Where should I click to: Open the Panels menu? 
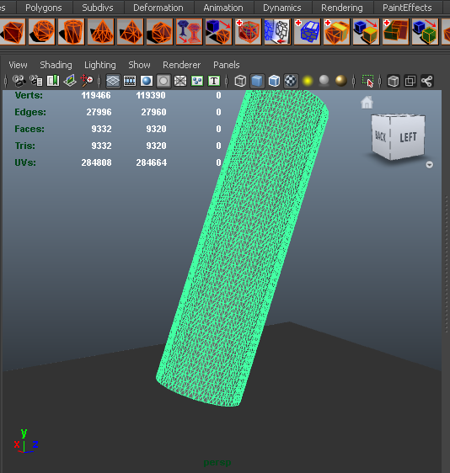click(226, 65)
